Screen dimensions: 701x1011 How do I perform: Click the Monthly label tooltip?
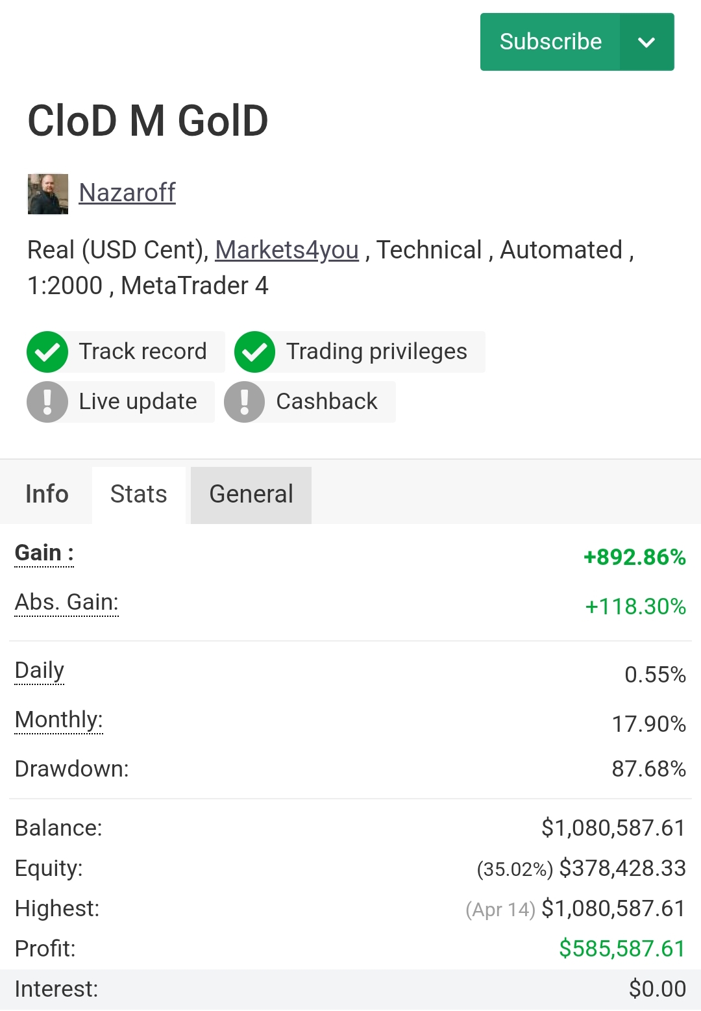[59, 719]
